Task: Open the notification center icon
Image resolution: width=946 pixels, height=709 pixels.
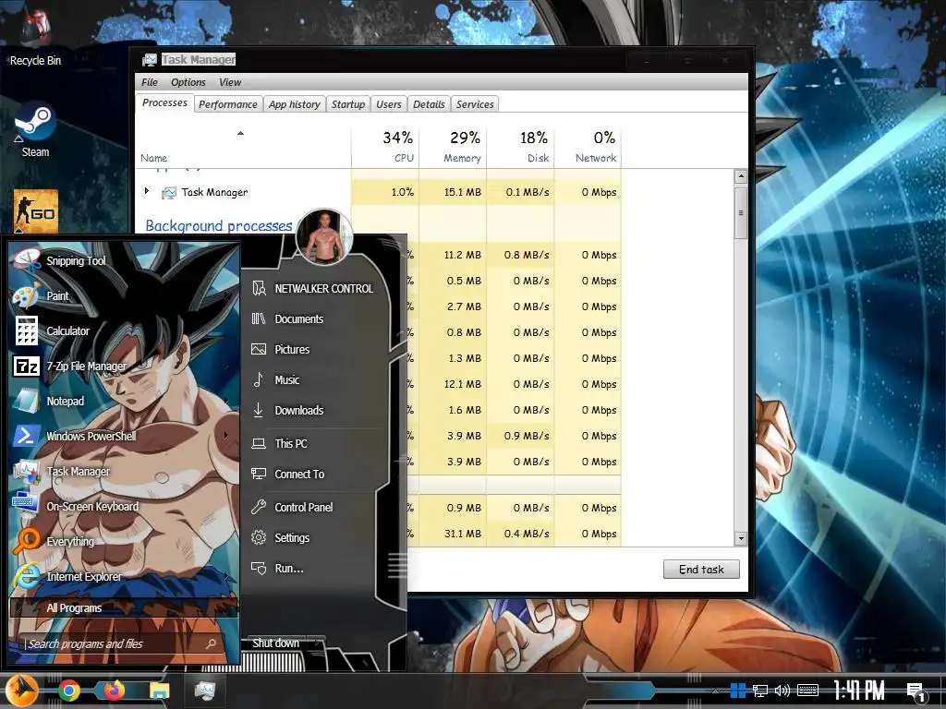Action: pos(916,691)
